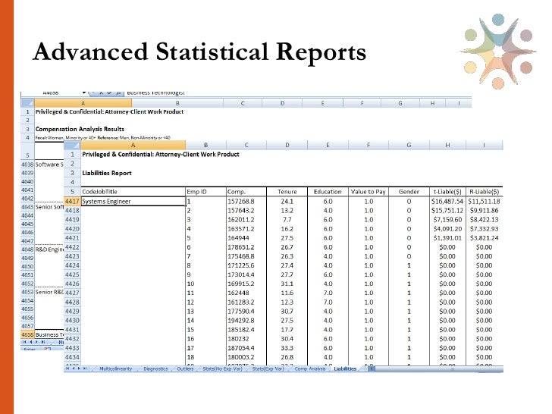Image resolution: width=552 pixels, height=414 pixels.
Task: Click the $11,511.18 cell
Action: pyautogui.click(x=484, y=202)
